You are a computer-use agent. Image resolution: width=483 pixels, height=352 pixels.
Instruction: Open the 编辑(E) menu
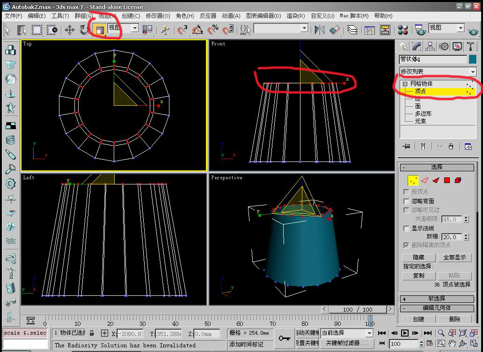[x=37, y=16]
